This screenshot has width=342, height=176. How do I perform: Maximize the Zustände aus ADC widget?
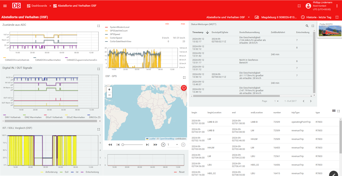point(99,26)
